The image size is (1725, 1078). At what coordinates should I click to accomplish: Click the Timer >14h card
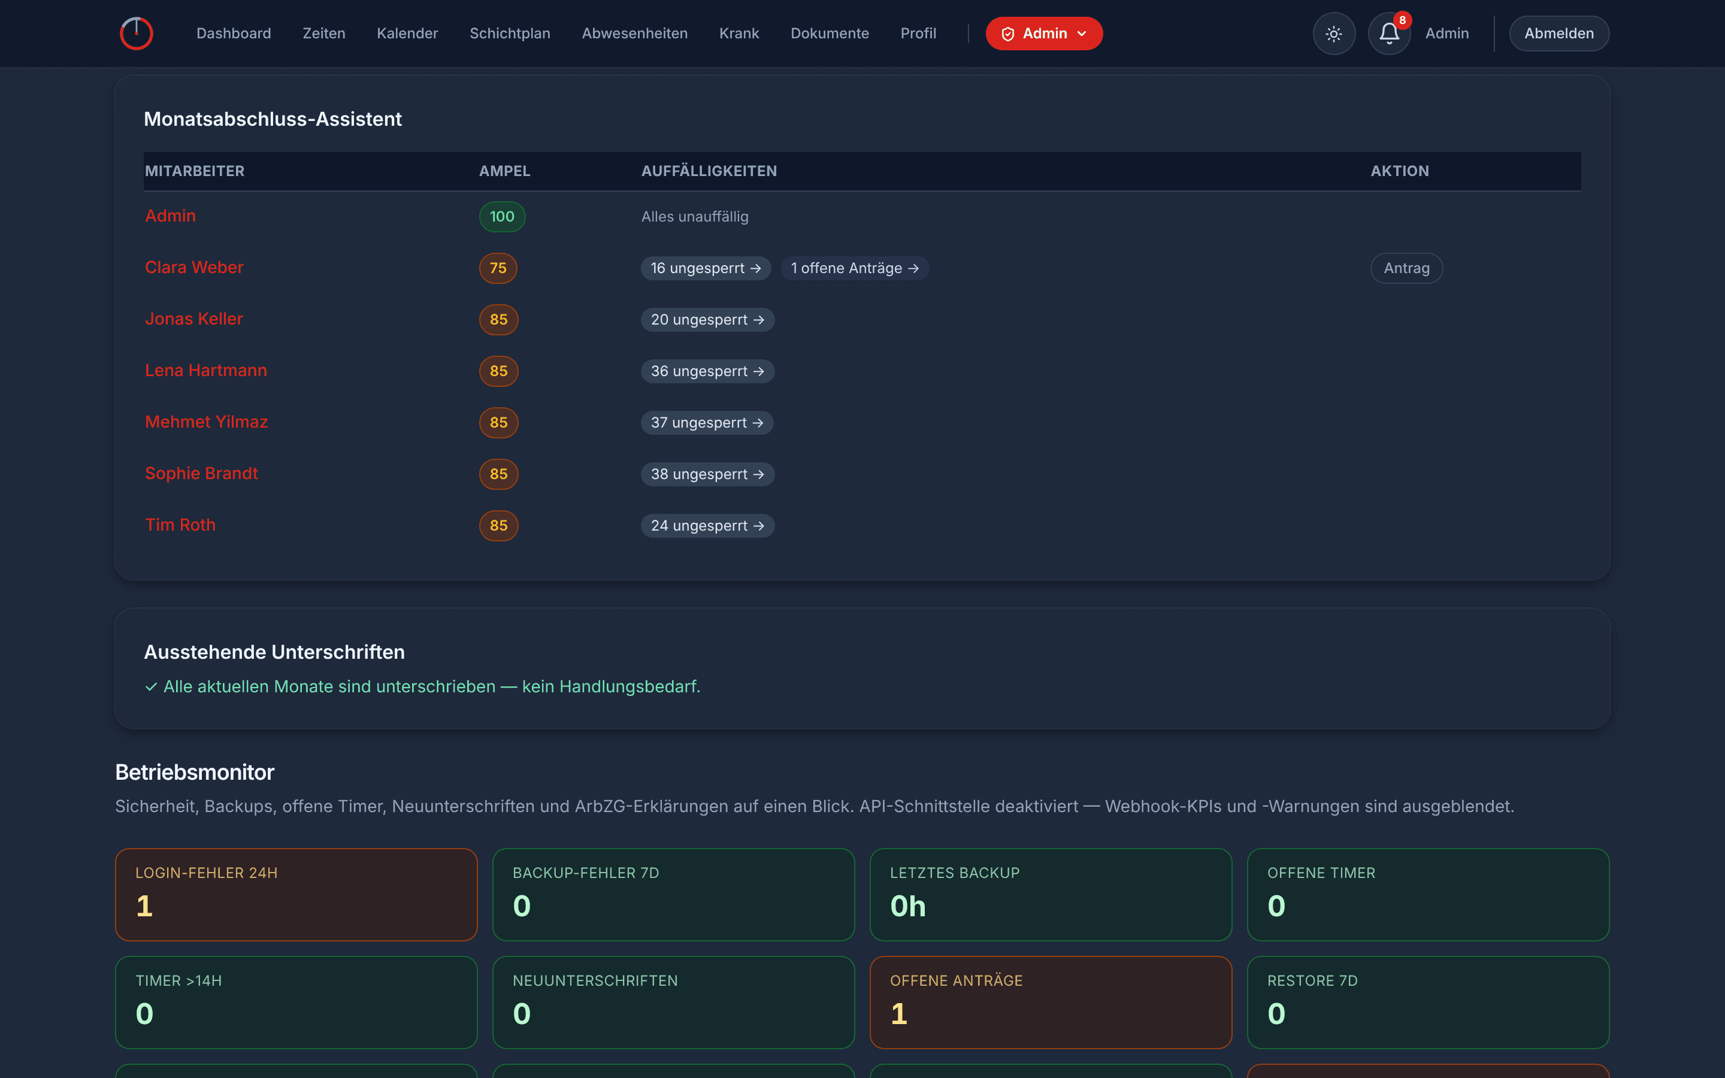pyautogui.click(x=296, y=1002)
